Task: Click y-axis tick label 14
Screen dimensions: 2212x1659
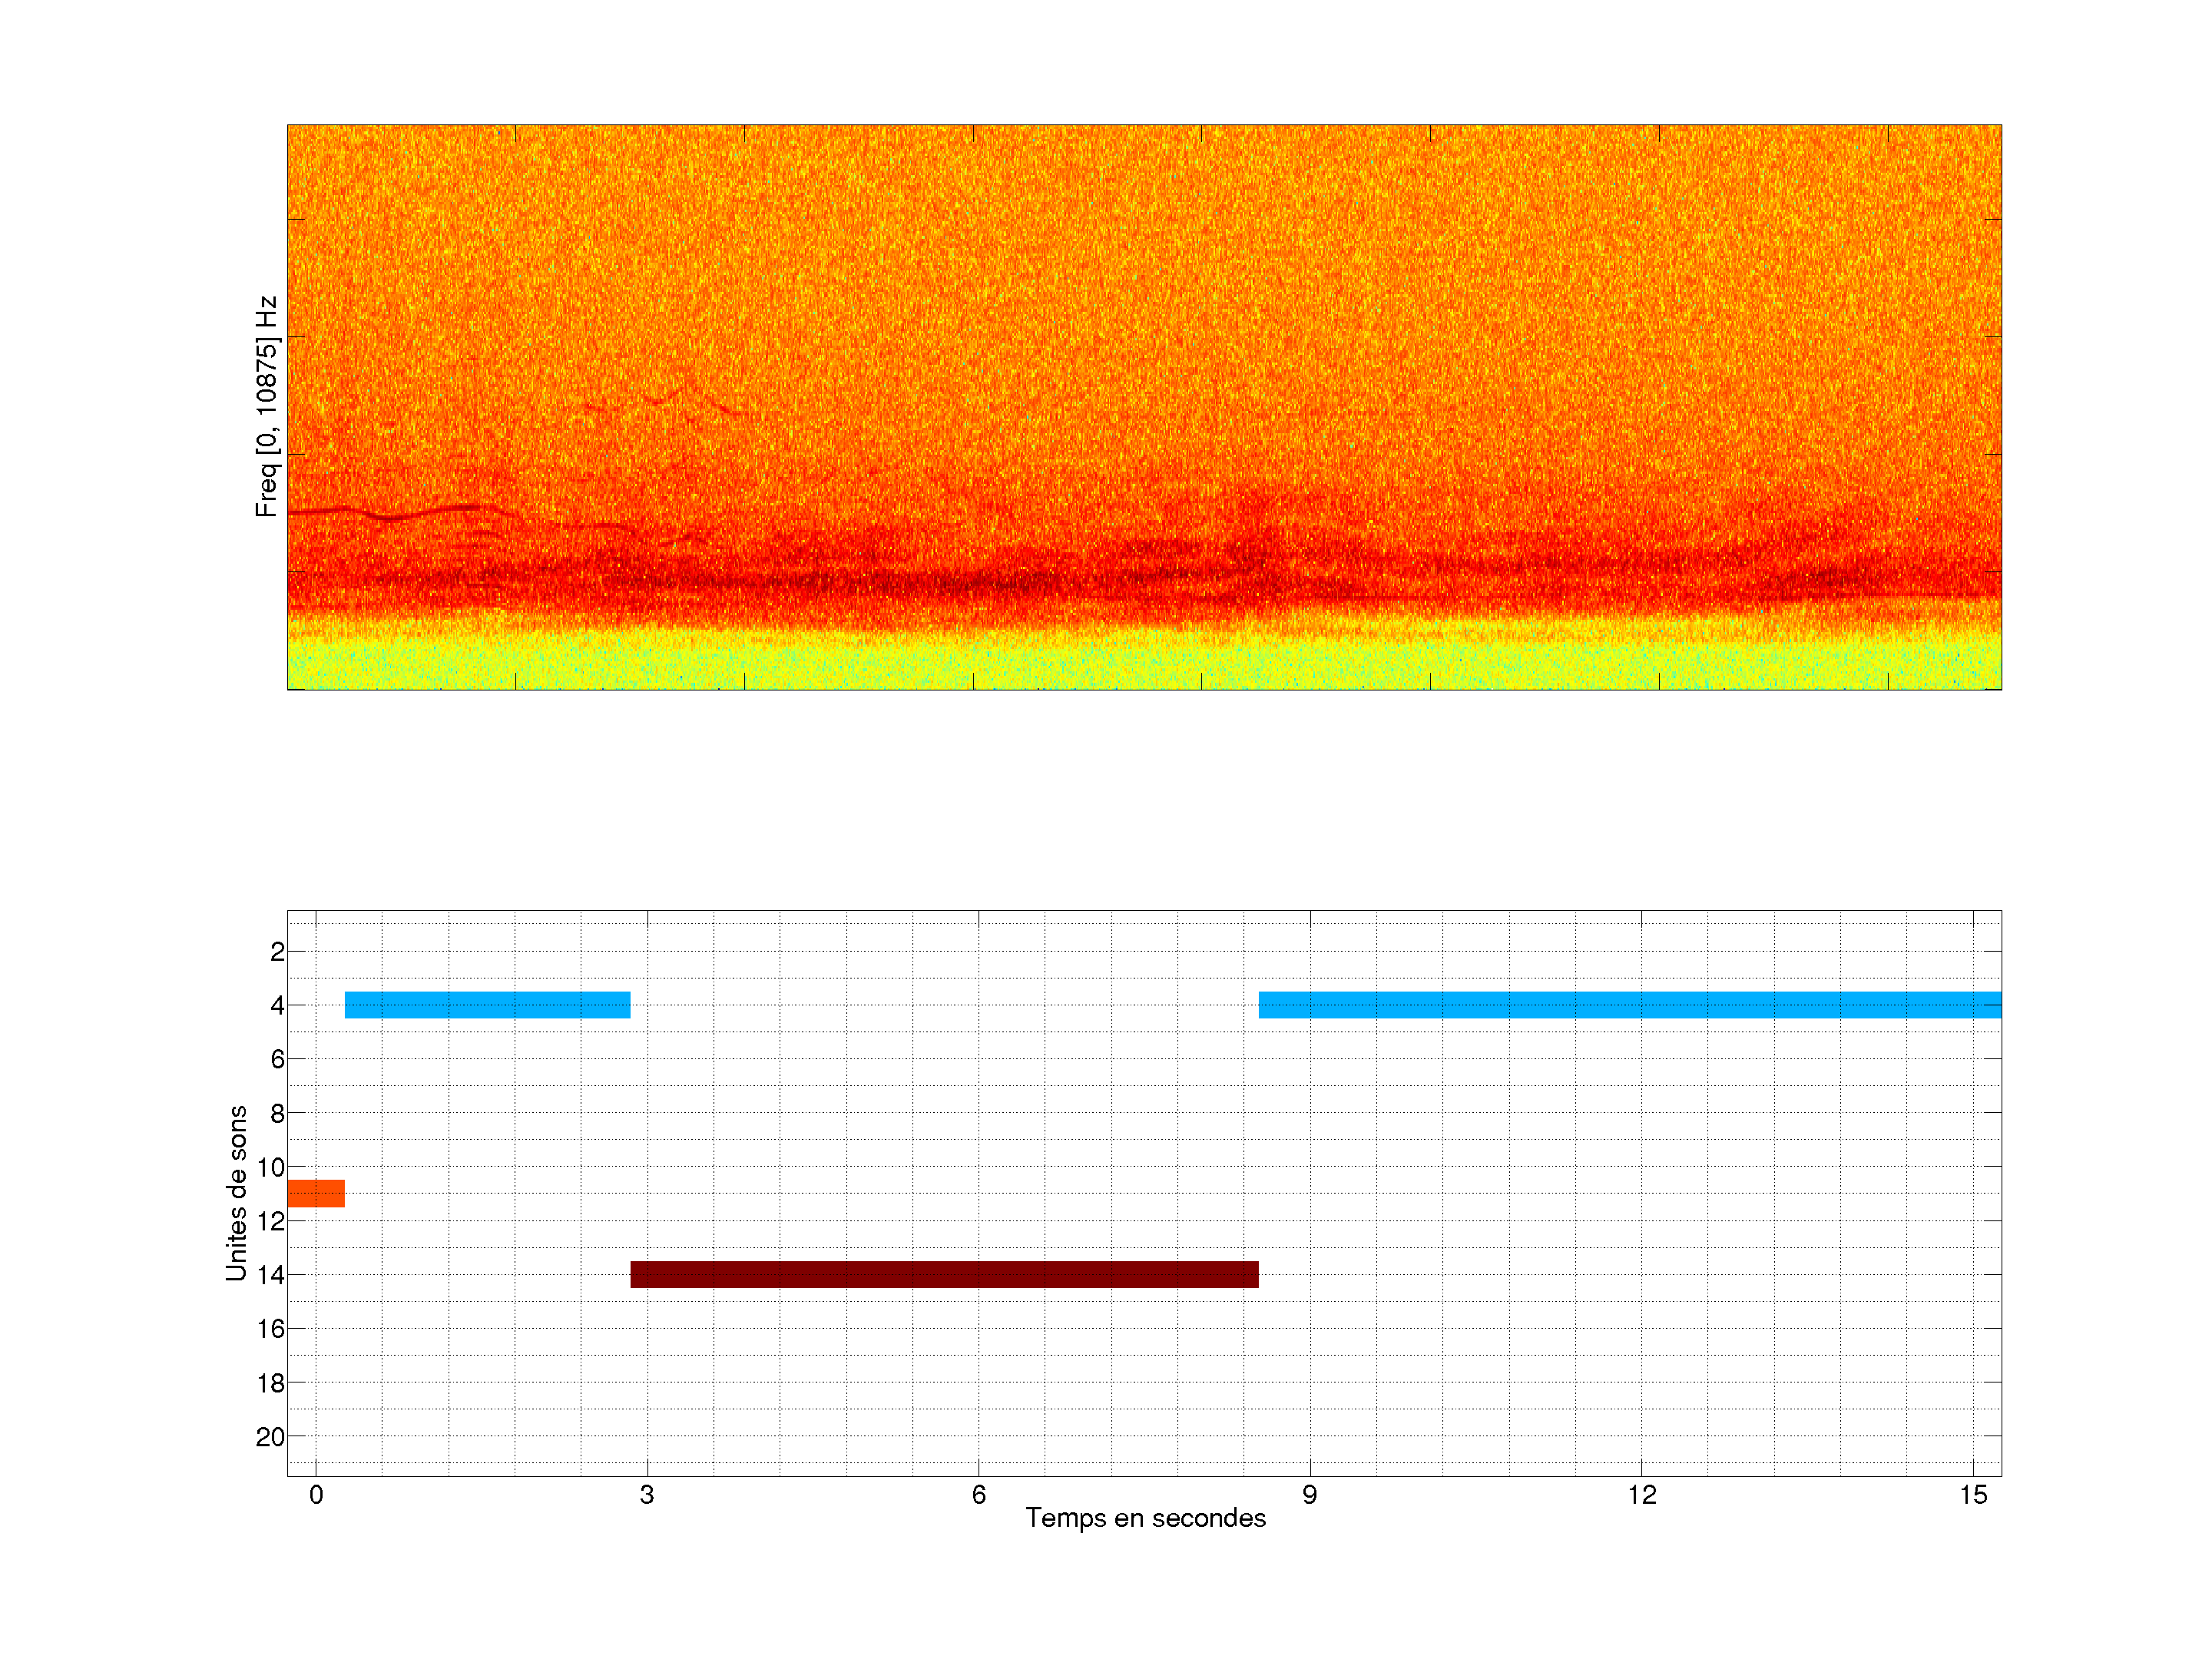Action: [271, 1275]
